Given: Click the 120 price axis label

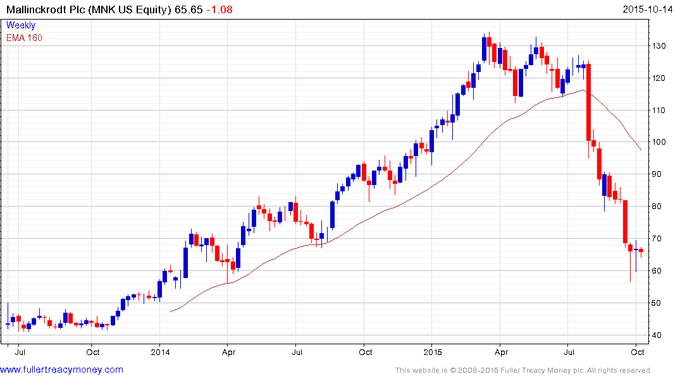Looking at the screenshot, I should [x=658, y=78].
